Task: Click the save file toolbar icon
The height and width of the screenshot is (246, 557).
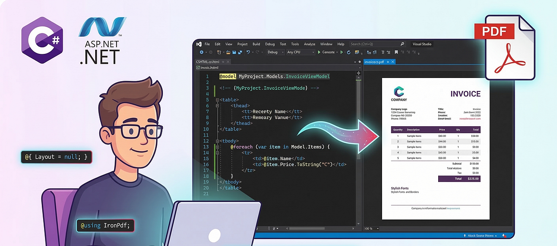Action: [234, 52]
